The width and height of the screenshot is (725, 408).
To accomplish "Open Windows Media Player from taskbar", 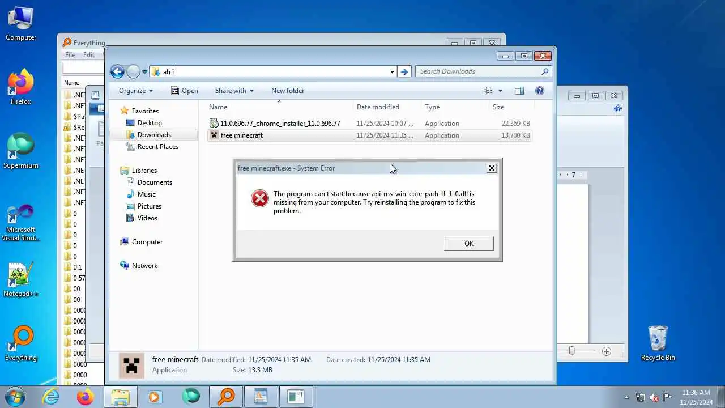I will [155, 397].
